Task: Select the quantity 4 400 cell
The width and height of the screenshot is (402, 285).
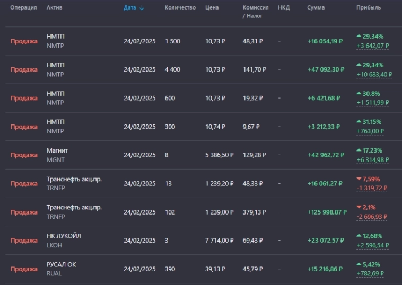Action: [172, 69]
